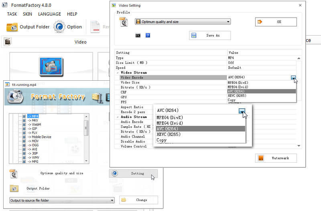Open the Optimum quality and size profile dropdown
This screenshot has width=321, height=211.
pyautogui.click(x=183, y=22)
